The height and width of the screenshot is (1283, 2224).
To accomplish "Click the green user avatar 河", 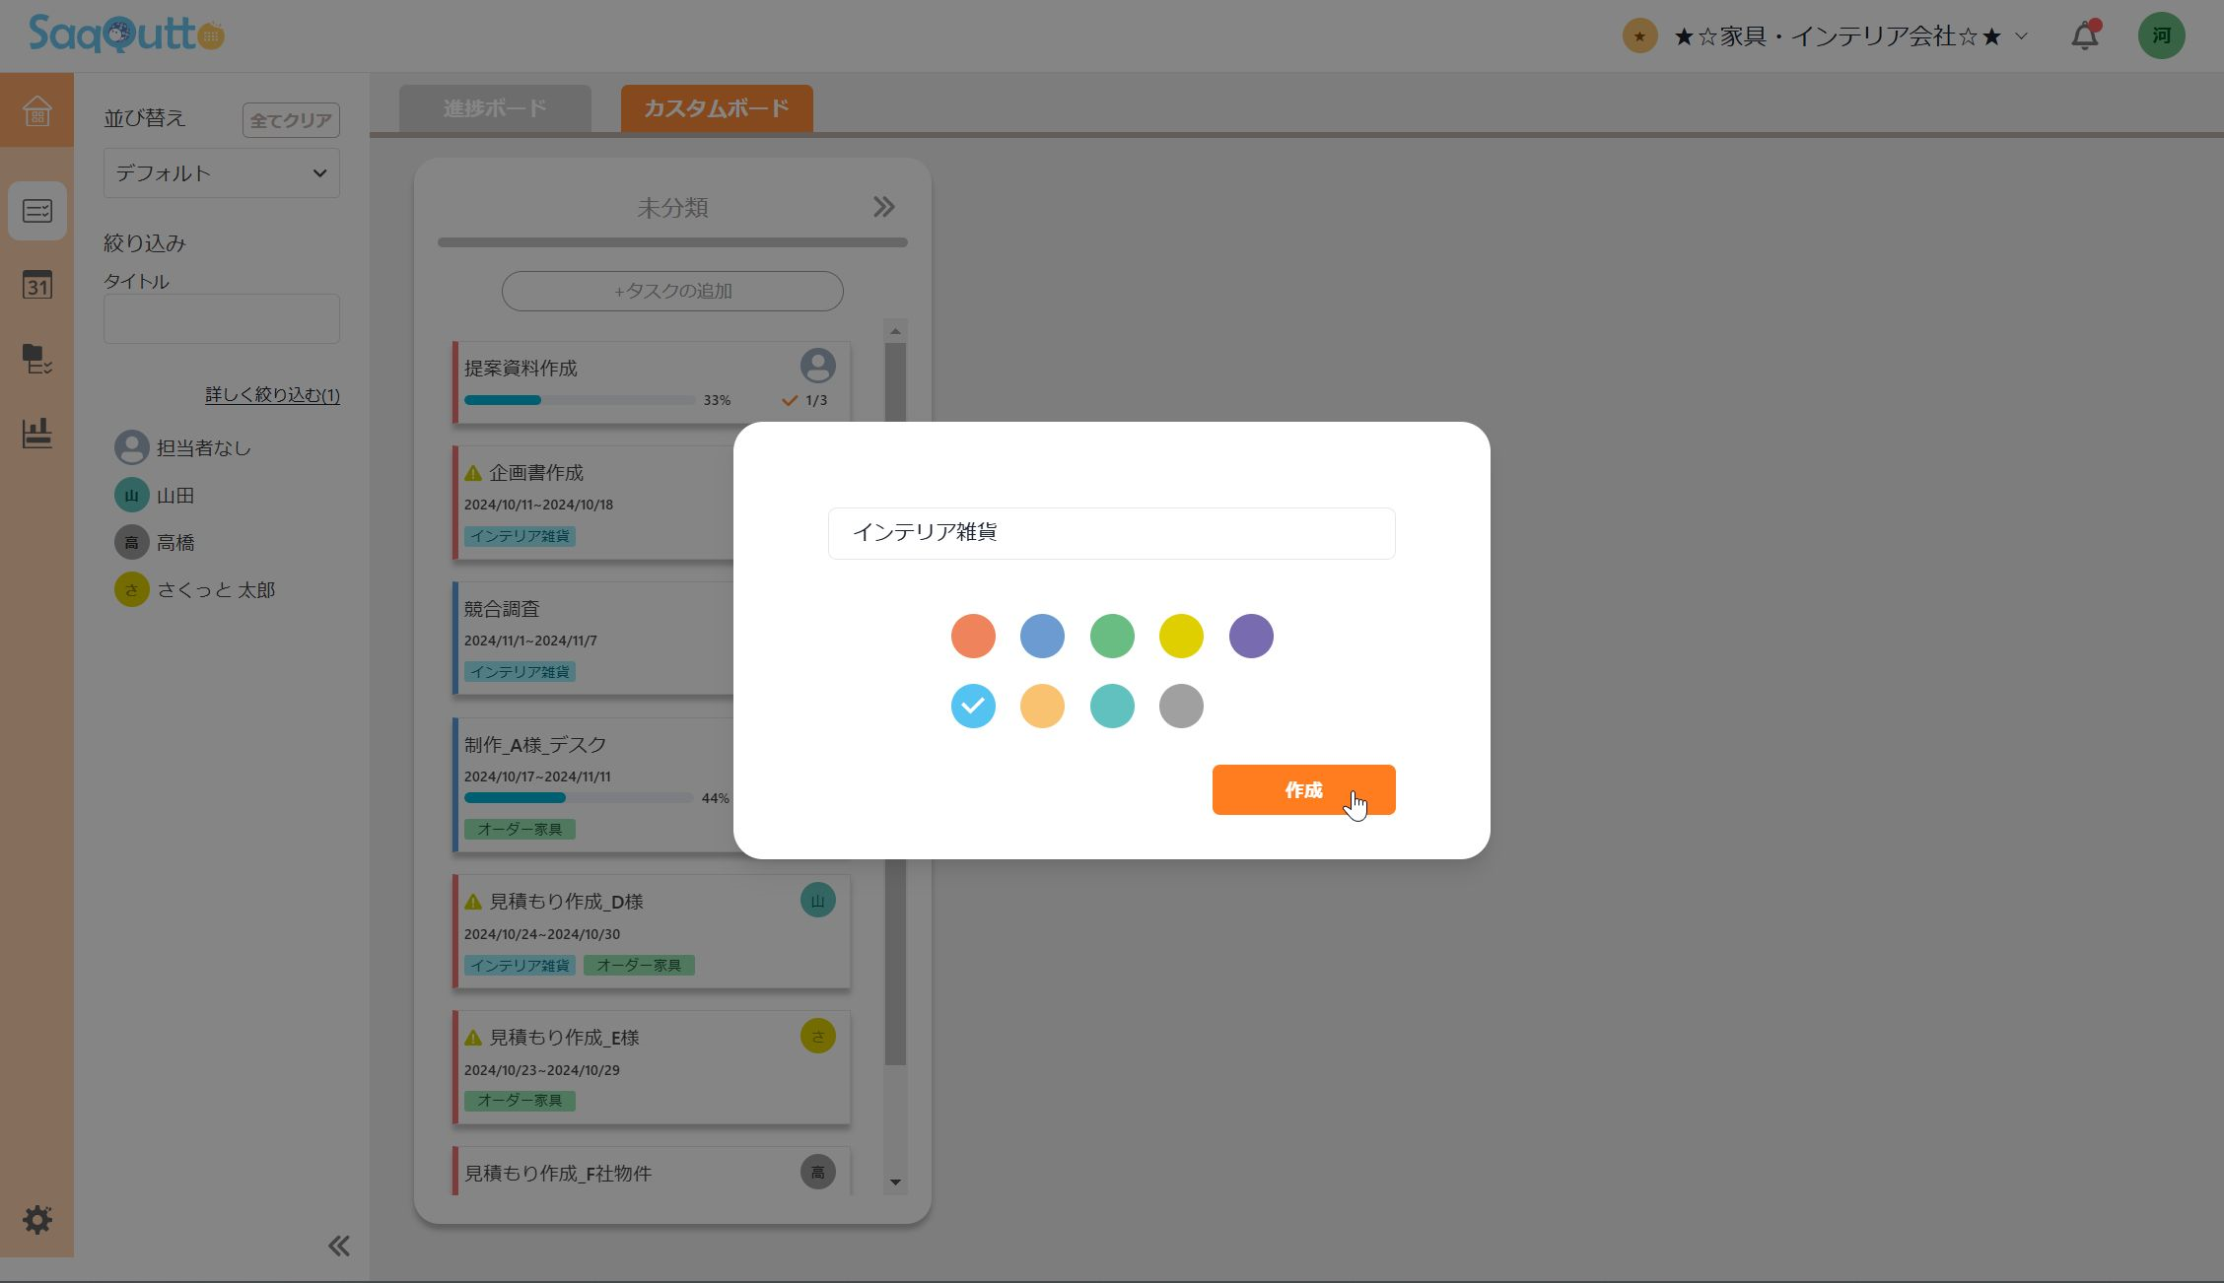I will tap(2161, 36).
